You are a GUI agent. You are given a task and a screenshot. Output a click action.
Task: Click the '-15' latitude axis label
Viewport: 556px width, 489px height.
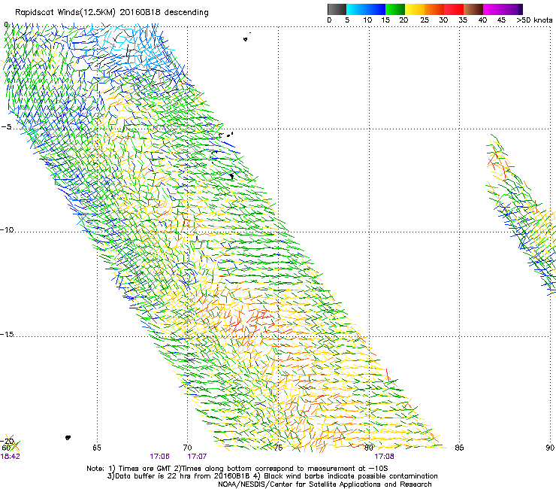[x=7, y=334]
